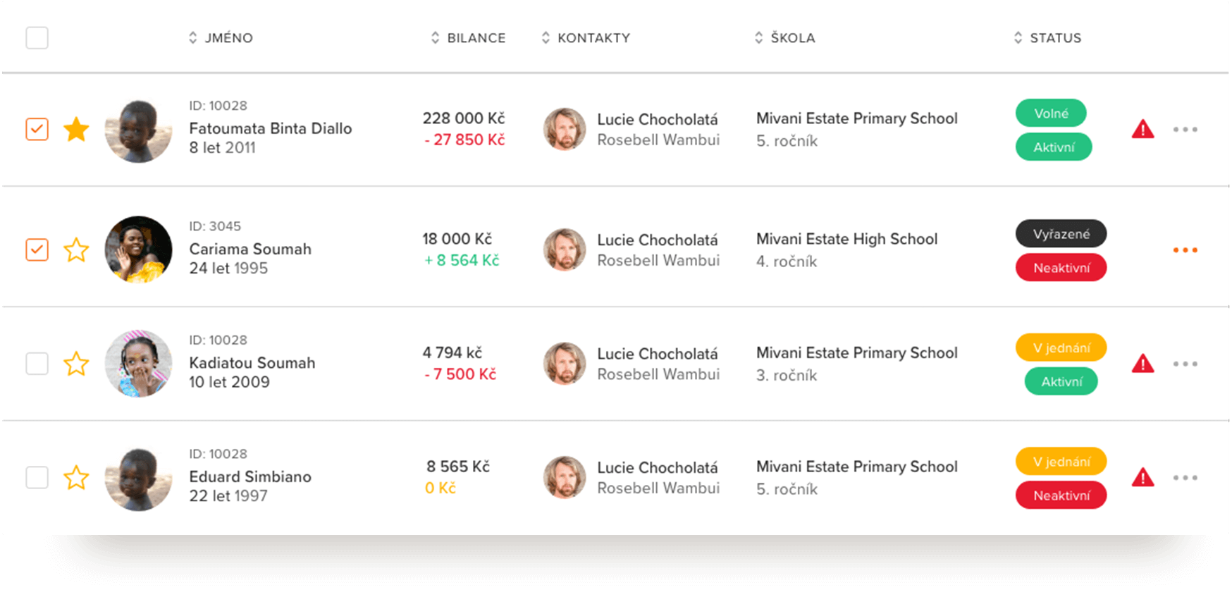Sort by the BILANCE column arrows
Viewport: 1232px width, 616px height.
(435, 38)
